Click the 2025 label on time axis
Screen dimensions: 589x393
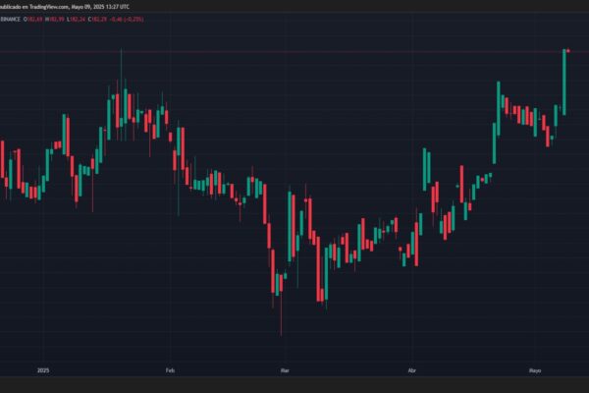click(x=42, y=370)
